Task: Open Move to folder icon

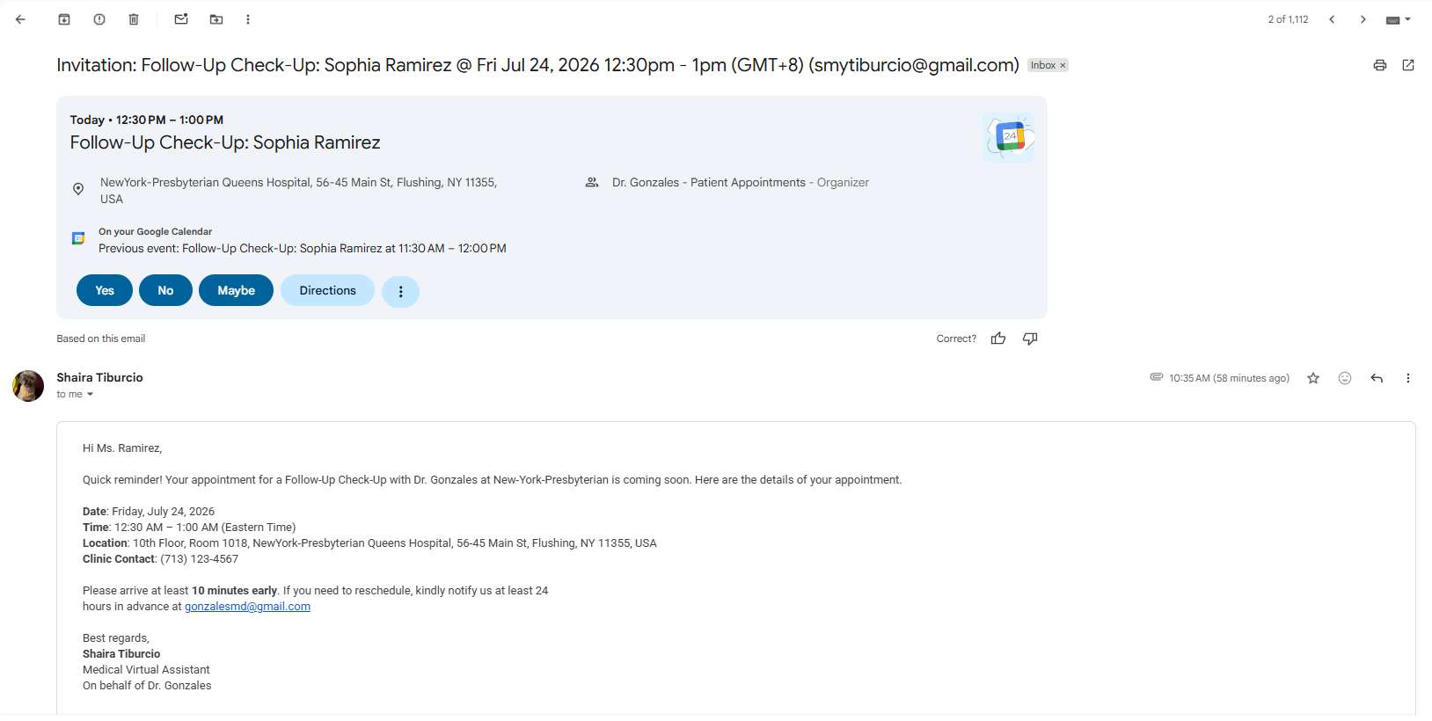Action: coord(216,19)
